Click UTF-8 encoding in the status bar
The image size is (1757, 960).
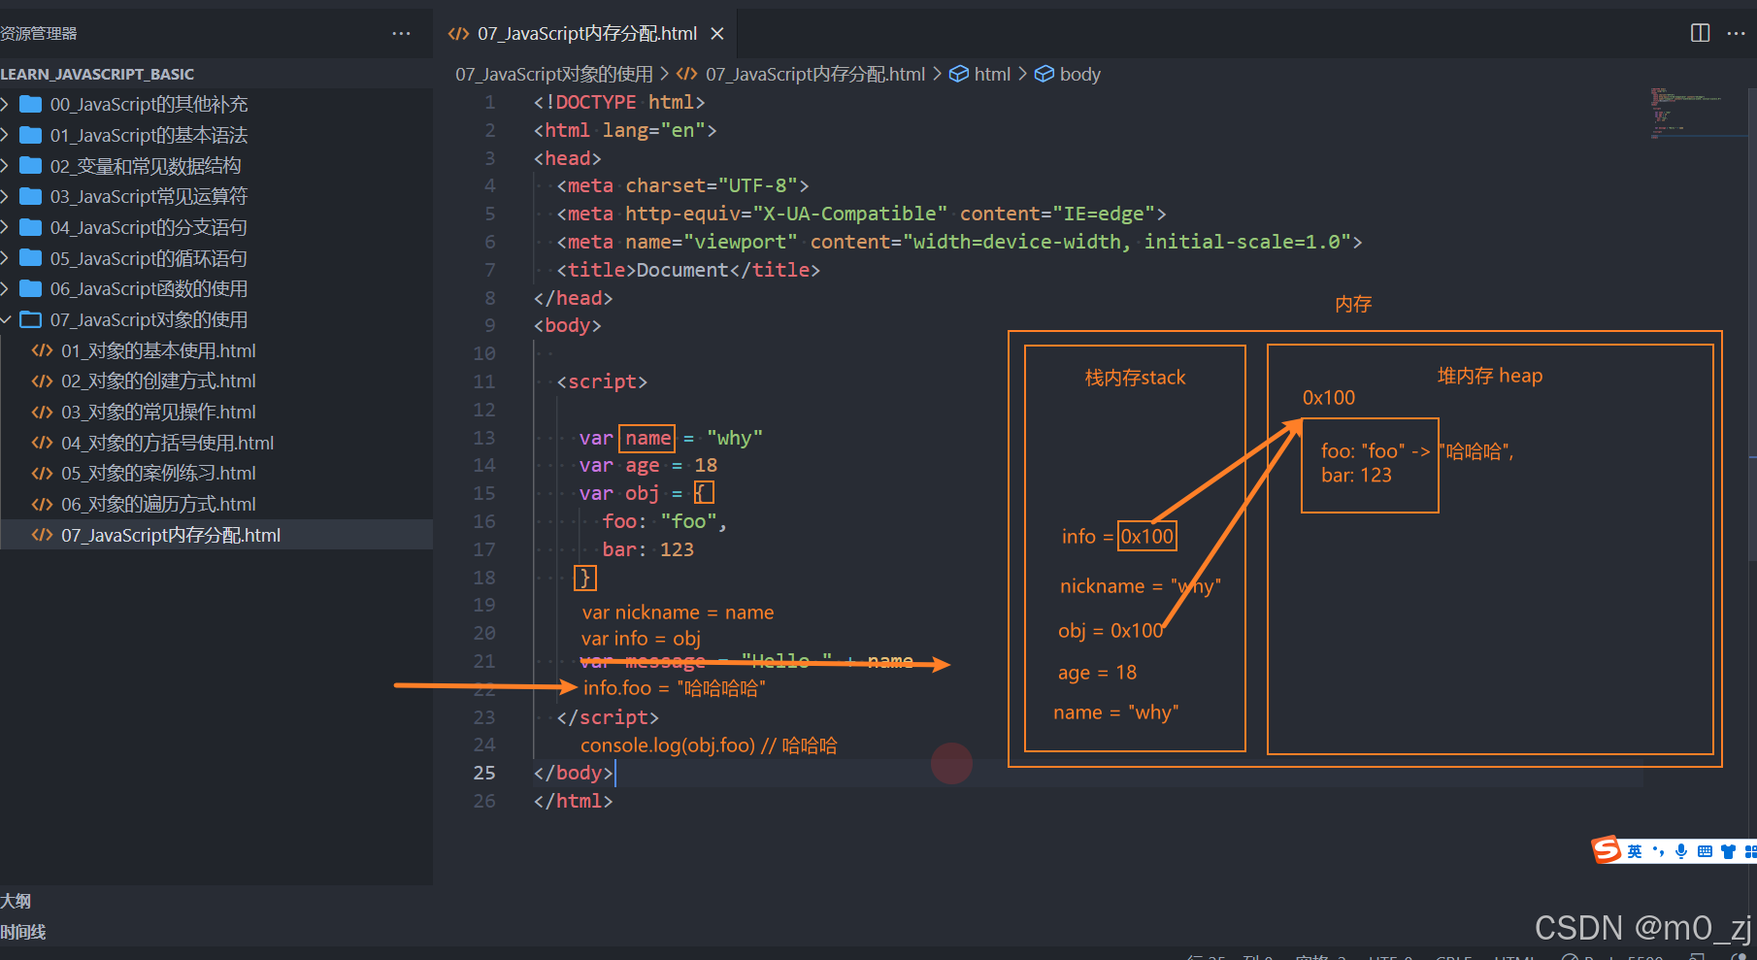pos(1388,956)
